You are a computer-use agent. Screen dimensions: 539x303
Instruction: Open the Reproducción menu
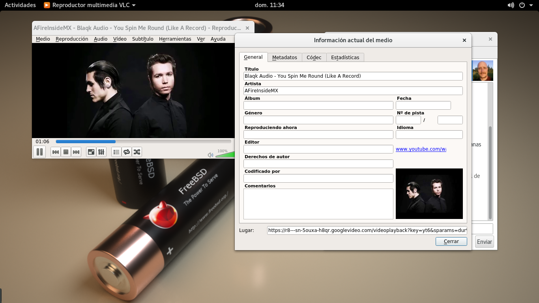pos(72,39)
